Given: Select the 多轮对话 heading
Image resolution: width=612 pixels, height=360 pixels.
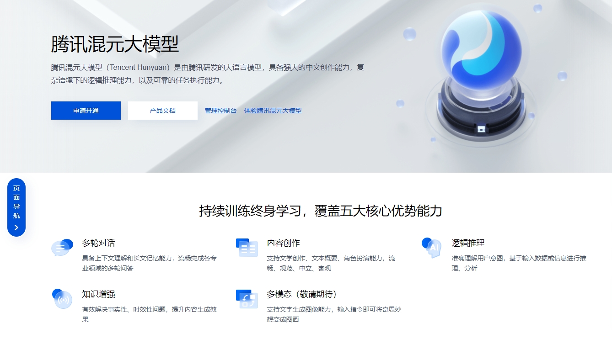Looking at the screenshot, I should pos(98,243).
